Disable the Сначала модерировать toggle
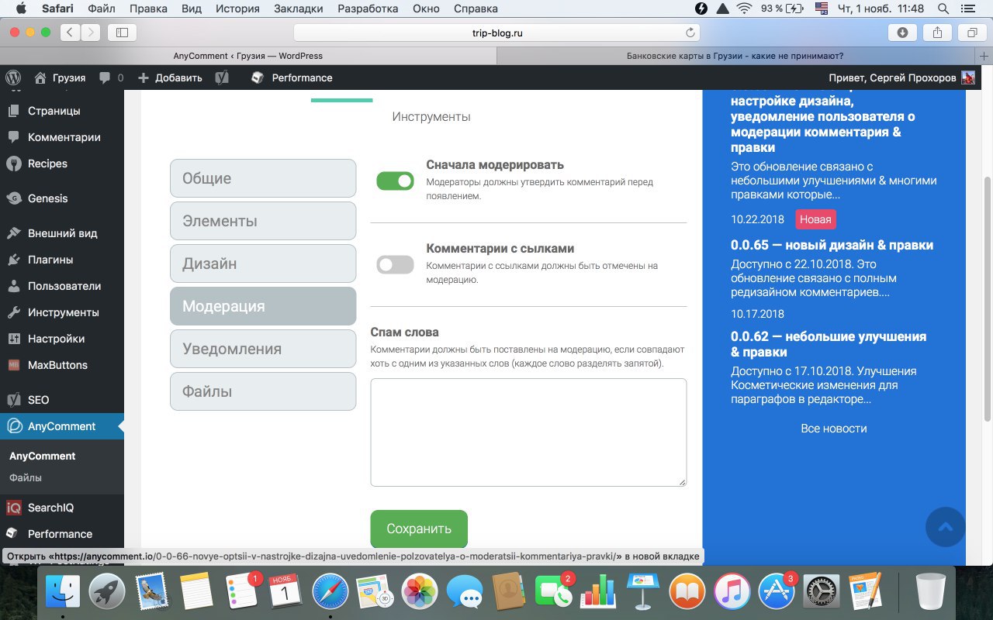The height and width of the screenshot is (620, 993). 396,181
